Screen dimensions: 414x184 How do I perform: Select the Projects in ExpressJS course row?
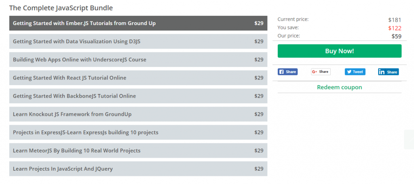tap(138, 132)
